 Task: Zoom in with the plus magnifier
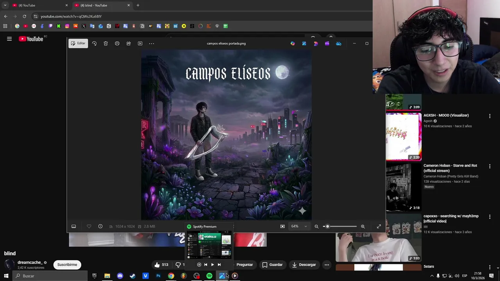(x=363, y=226)
